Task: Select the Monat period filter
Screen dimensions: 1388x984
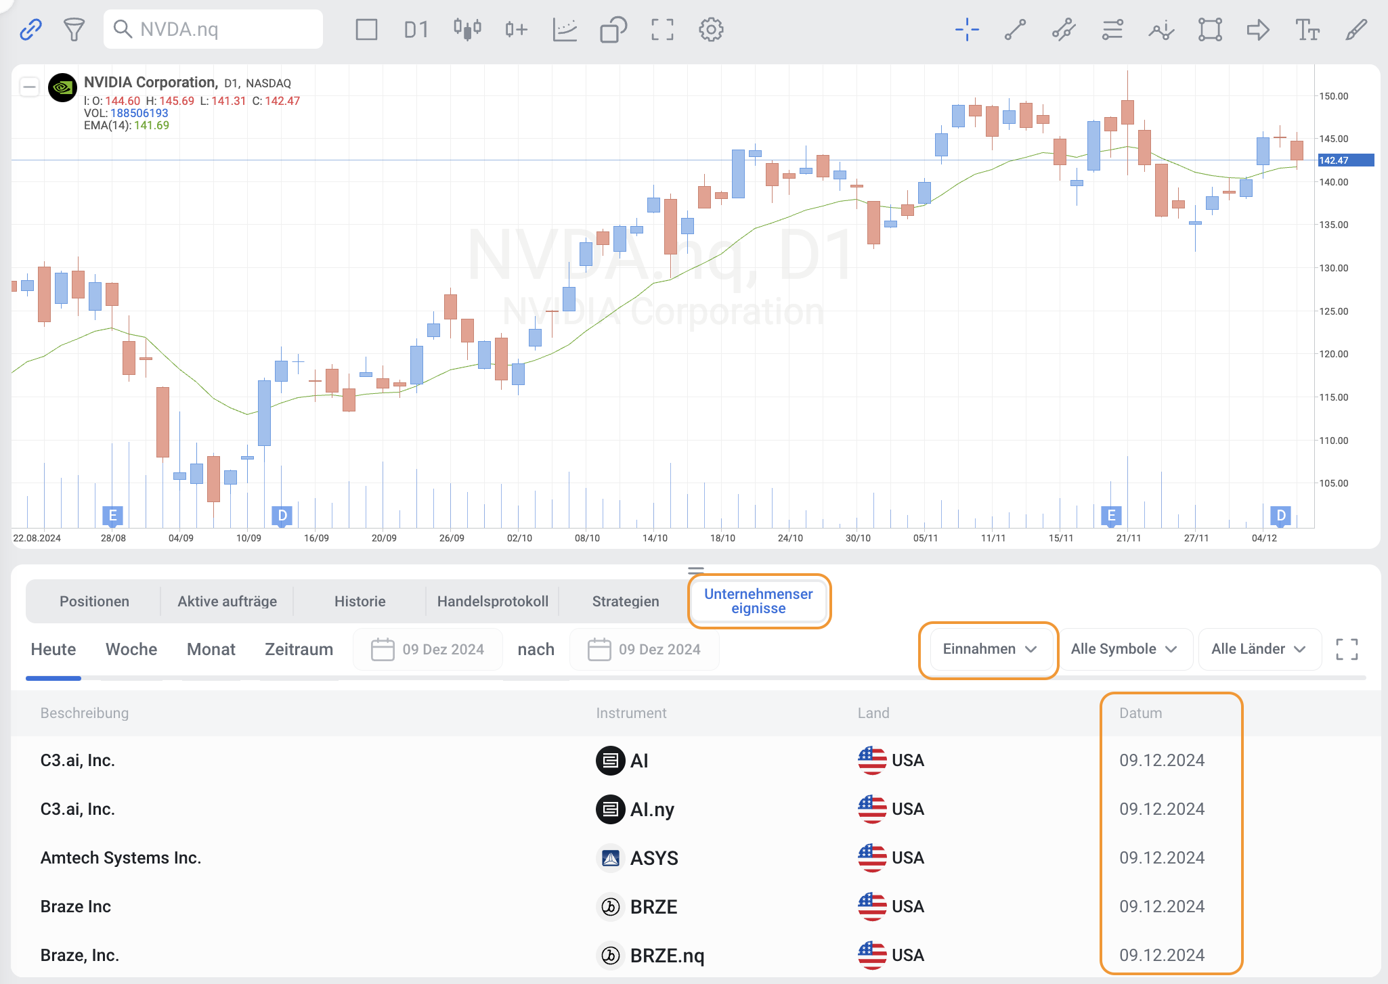Action: (x=211, y=649)
